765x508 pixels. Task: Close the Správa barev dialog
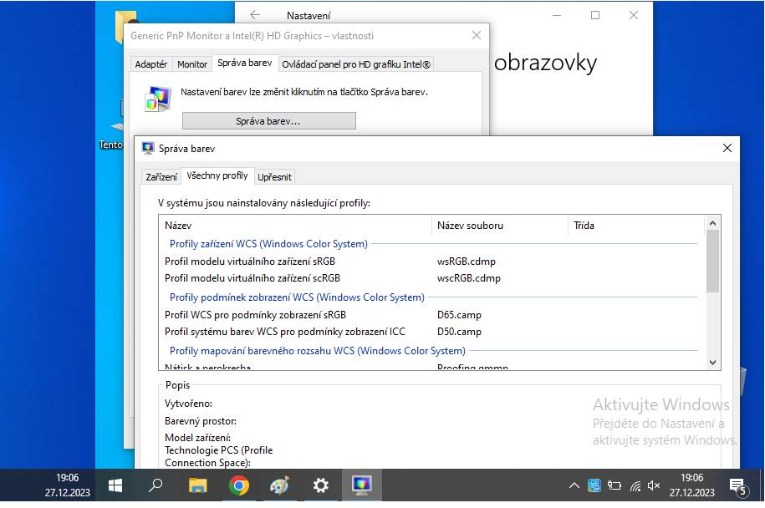point(727,148)
